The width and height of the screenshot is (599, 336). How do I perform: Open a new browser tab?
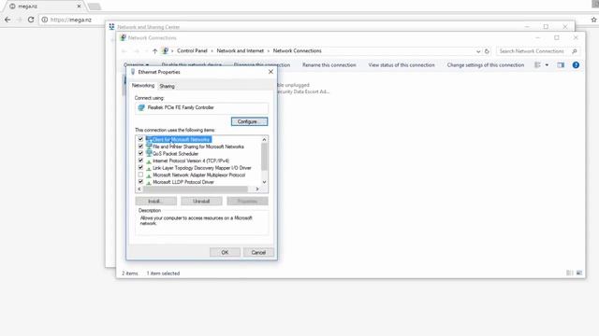pyautogui.click(x=94, y=7)
